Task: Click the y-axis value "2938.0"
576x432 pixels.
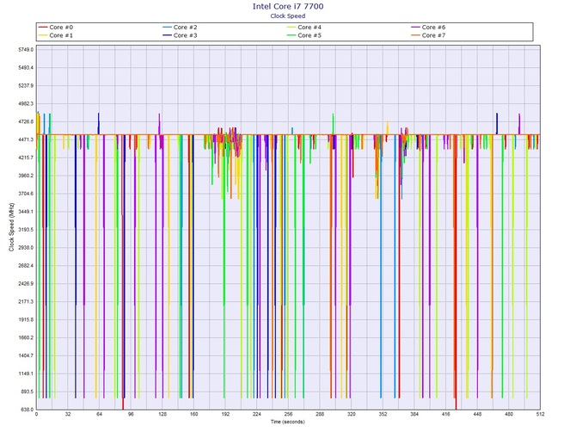Action: point(26,248)
